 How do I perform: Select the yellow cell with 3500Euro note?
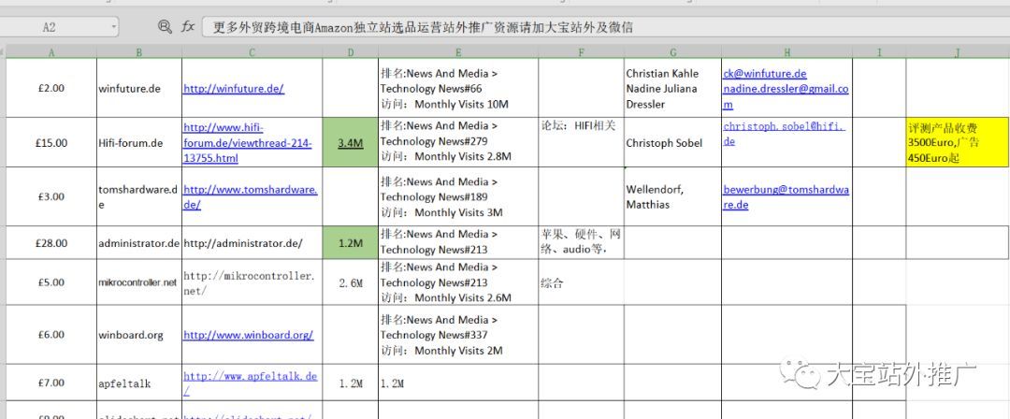(958, 142)
